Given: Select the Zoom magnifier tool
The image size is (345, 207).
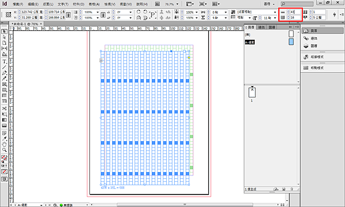Looking at the screenshot, I should [x=4, y=150].
